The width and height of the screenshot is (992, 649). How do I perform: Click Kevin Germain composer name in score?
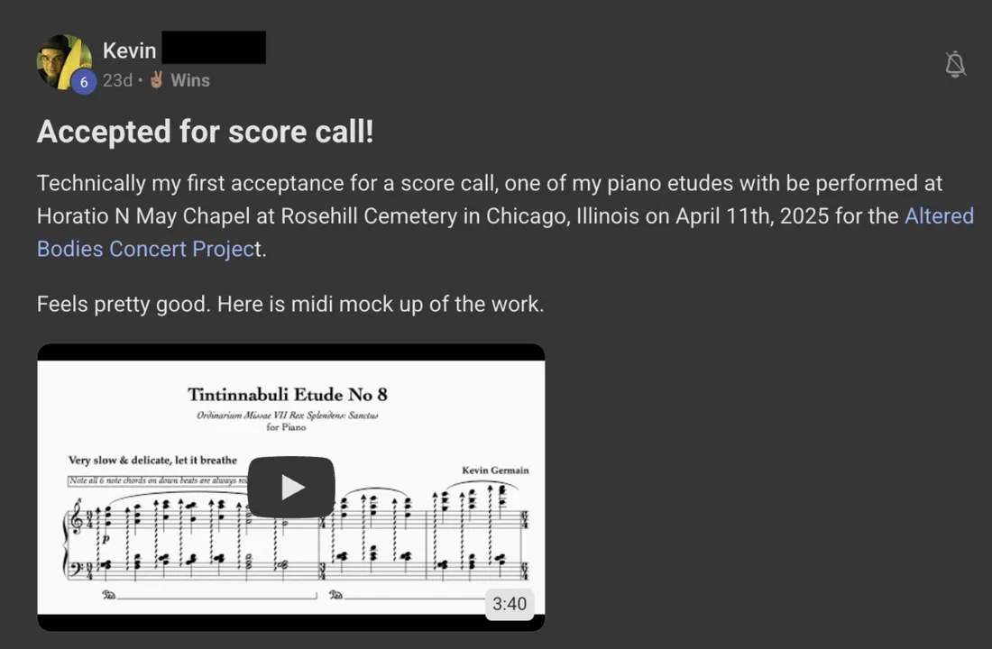point(495,470)
